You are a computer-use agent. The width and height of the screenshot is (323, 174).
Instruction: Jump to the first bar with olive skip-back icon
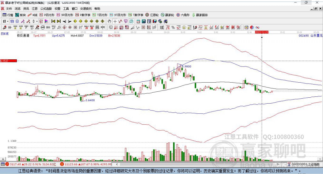point(53,21)
